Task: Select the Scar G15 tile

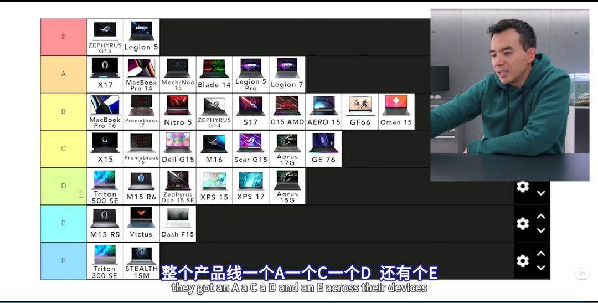Action: (251, 149)
